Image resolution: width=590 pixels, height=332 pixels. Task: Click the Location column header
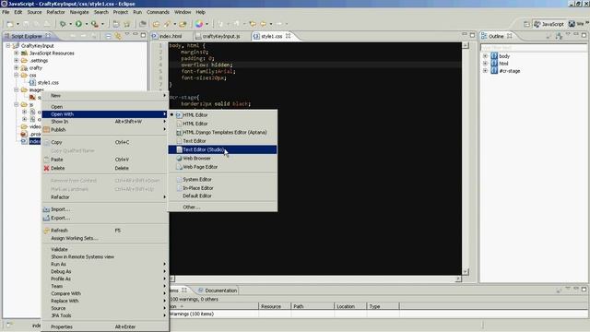(x=350, y=306)
